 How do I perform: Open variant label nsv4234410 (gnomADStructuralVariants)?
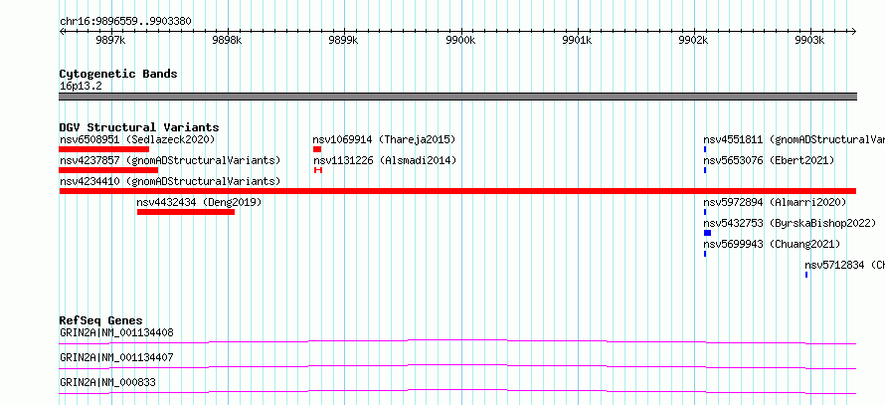(x=170, y=181)
